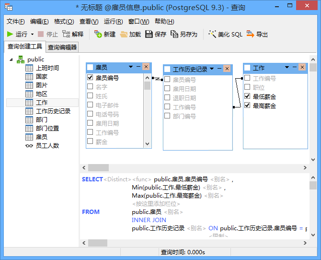The width and height of the screenshot is (321, 260).
Task: Click the 加载 (Load) folder icon
Action: (x=124, y=34)
